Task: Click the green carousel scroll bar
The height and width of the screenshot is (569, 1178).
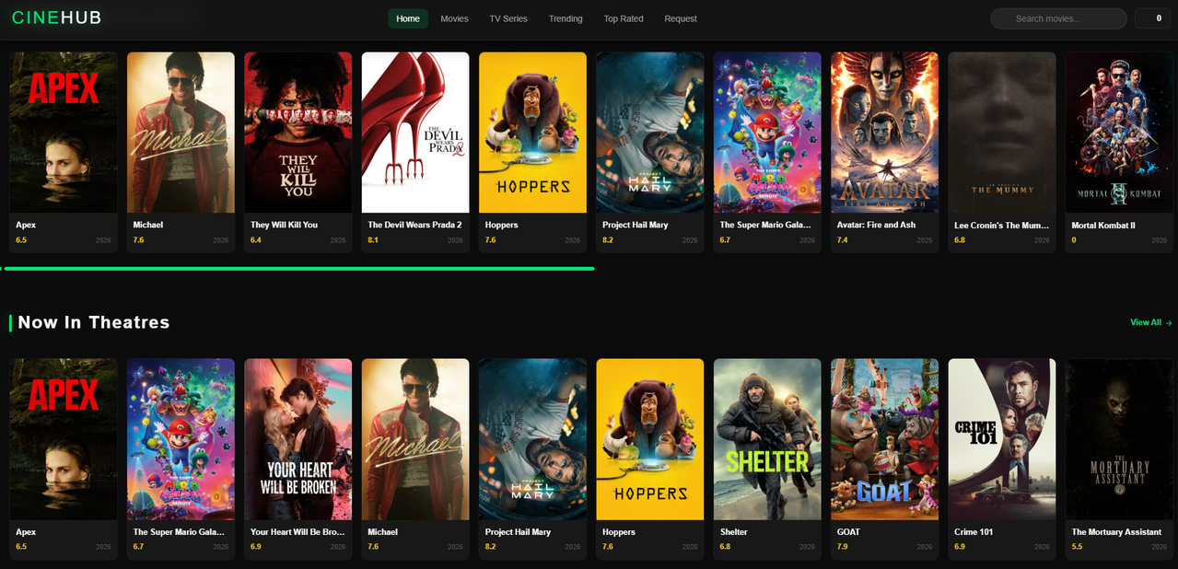Action: 297,269
